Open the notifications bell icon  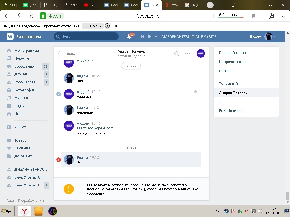point(129,36)
